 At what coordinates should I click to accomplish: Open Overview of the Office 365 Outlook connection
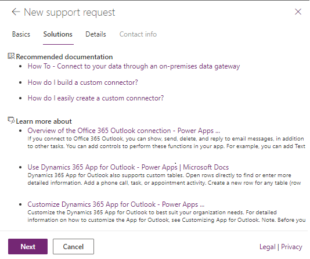click(124, 131)
